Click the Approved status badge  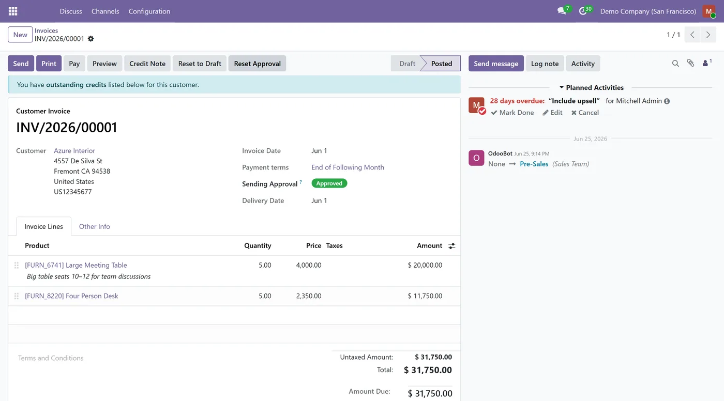[329, 183]
